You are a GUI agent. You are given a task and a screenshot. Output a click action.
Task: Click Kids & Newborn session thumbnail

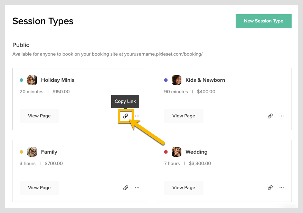pos(177,80)
